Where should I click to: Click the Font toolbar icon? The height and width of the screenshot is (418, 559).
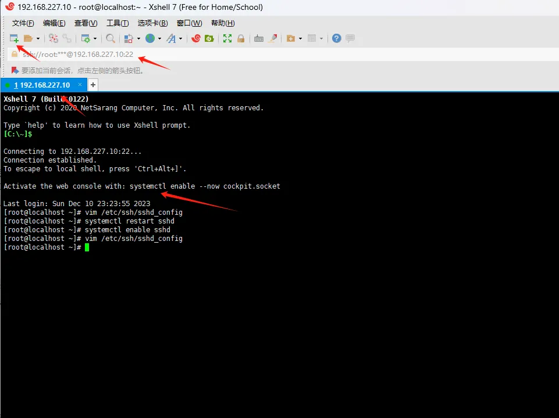[x=172, y=38]
